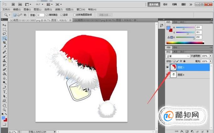Viewport: 214px width, 133px height.
Task: Select the Eyedropper tool
Action: [x=4, y=47]
